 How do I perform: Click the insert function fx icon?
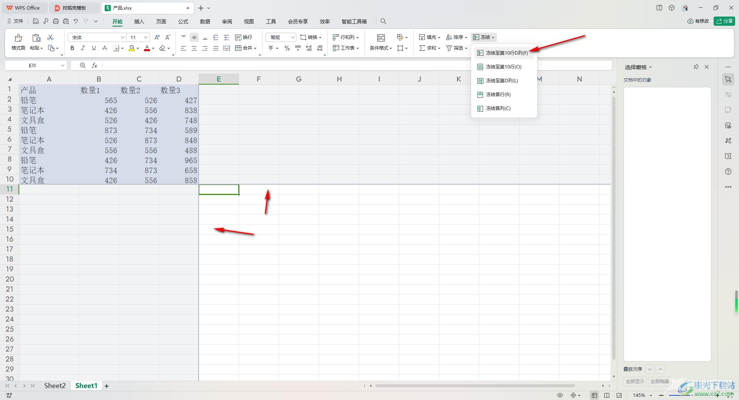[x=94, y=66]
